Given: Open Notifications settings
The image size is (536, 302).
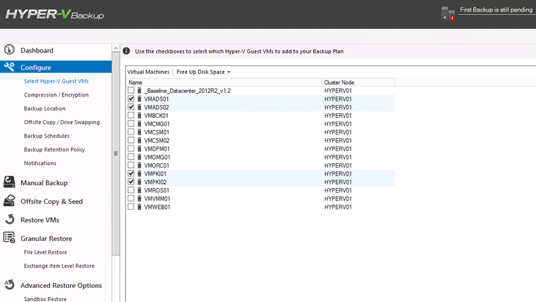Looking at the screenshot, I should pos(40,163).
